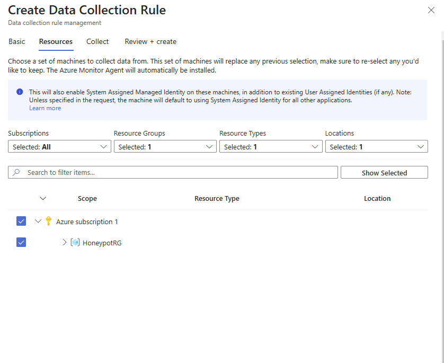The width and height of the screenshot is (444, 363).
Task: Expand the HoneypotRG tree node
Action: 65,242
